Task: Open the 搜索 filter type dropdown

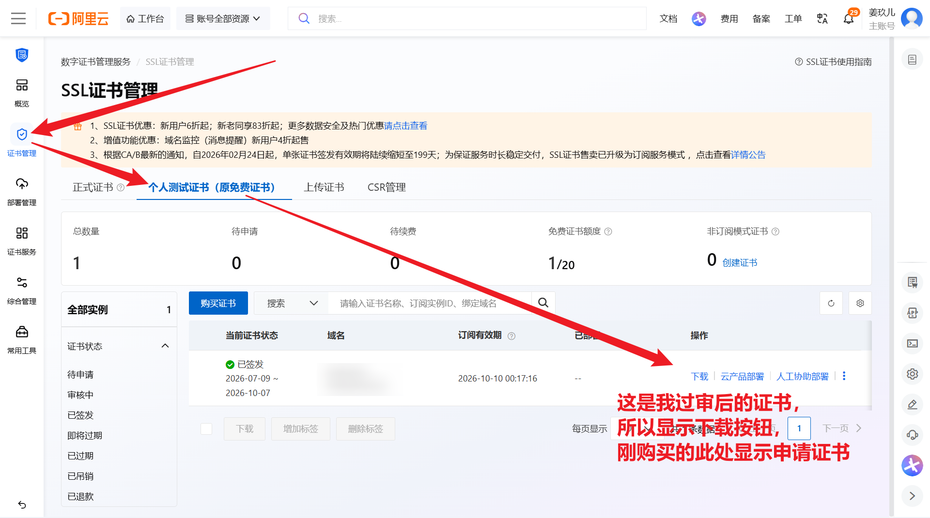Action: (291, 303)
